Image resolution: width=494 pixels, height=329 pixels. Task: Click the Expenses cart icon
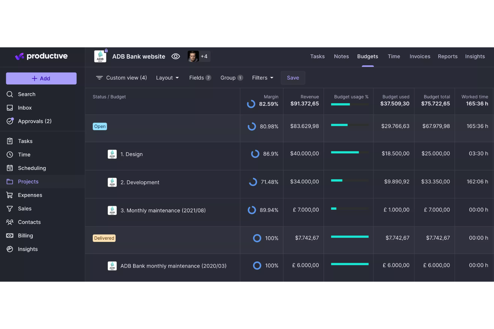pyautogui.click(x=10, y=195)
